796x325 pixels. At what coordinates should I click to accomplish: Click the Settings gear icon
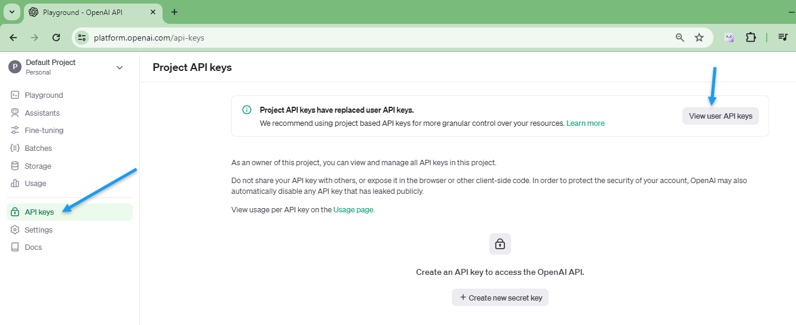coord(15,230)
